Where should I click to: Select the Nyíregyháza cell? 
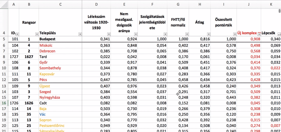60,98
